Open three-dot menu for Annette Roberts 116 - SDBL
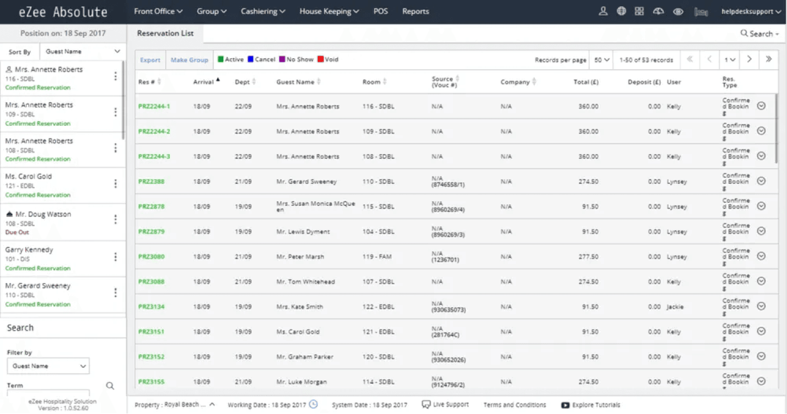This screenshot has height=414, width=787. pos(116,77)
